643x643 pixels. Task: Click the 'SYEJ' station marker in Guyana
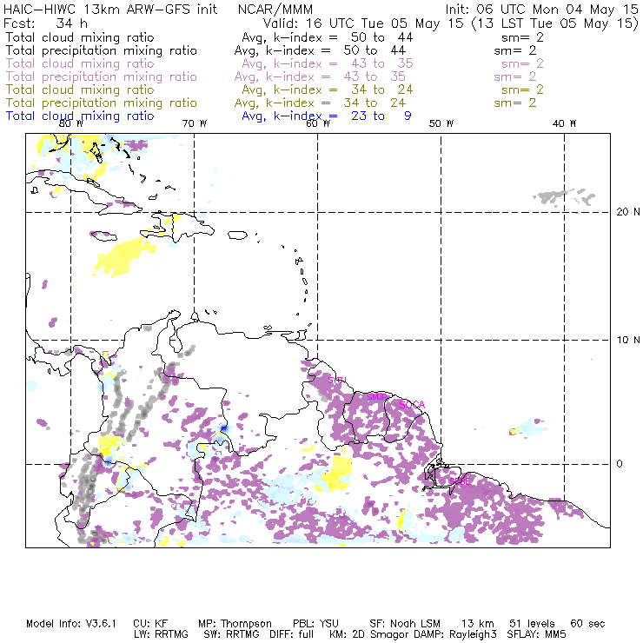(337, 380)
